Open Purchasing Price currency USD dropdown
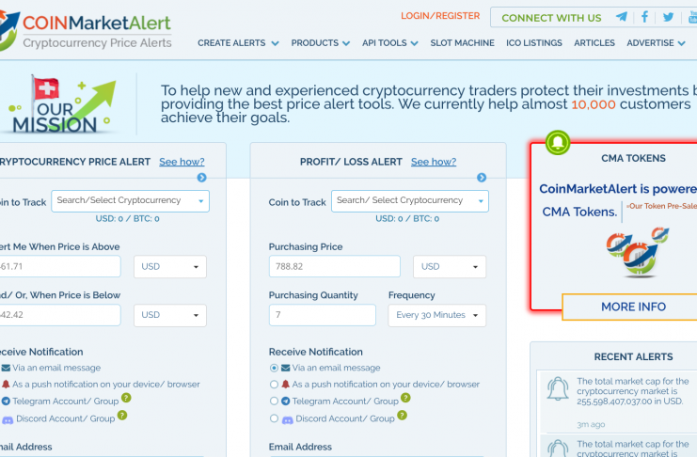697x457 pixels. (x=450, y=267)
